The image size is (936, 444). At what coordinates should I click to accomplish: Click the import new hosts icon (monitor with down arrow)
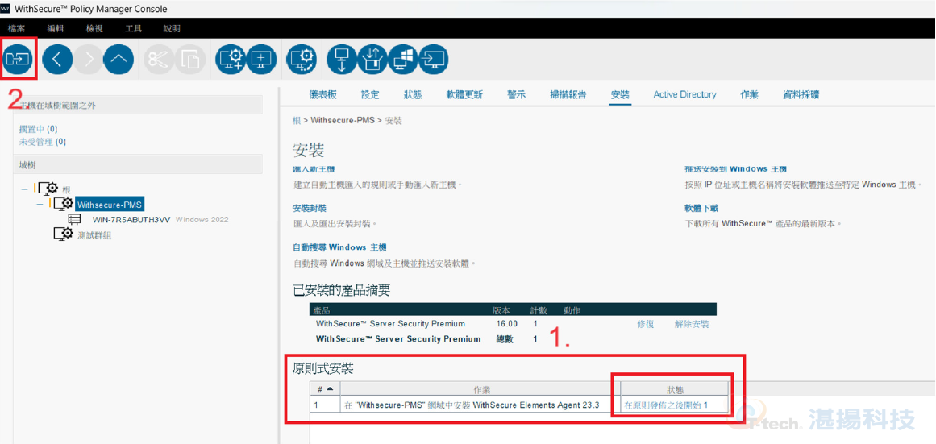(342, 59)
